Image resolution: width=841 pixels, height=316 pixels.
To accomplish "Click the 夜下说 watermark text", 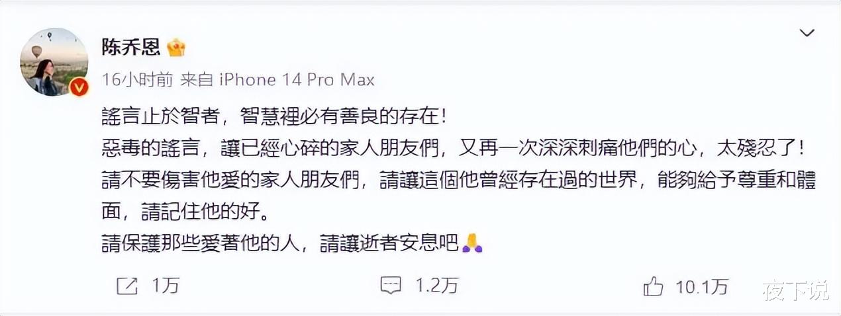I will click(795, 290).
